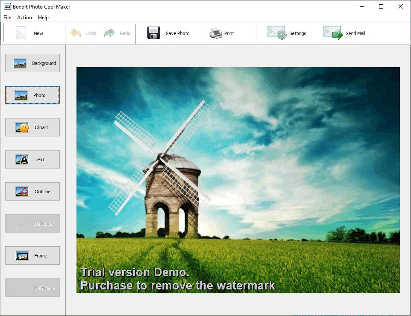
Task: Click the OutLine shape icon
Action: pyautogui.click(x=22, y=192)
